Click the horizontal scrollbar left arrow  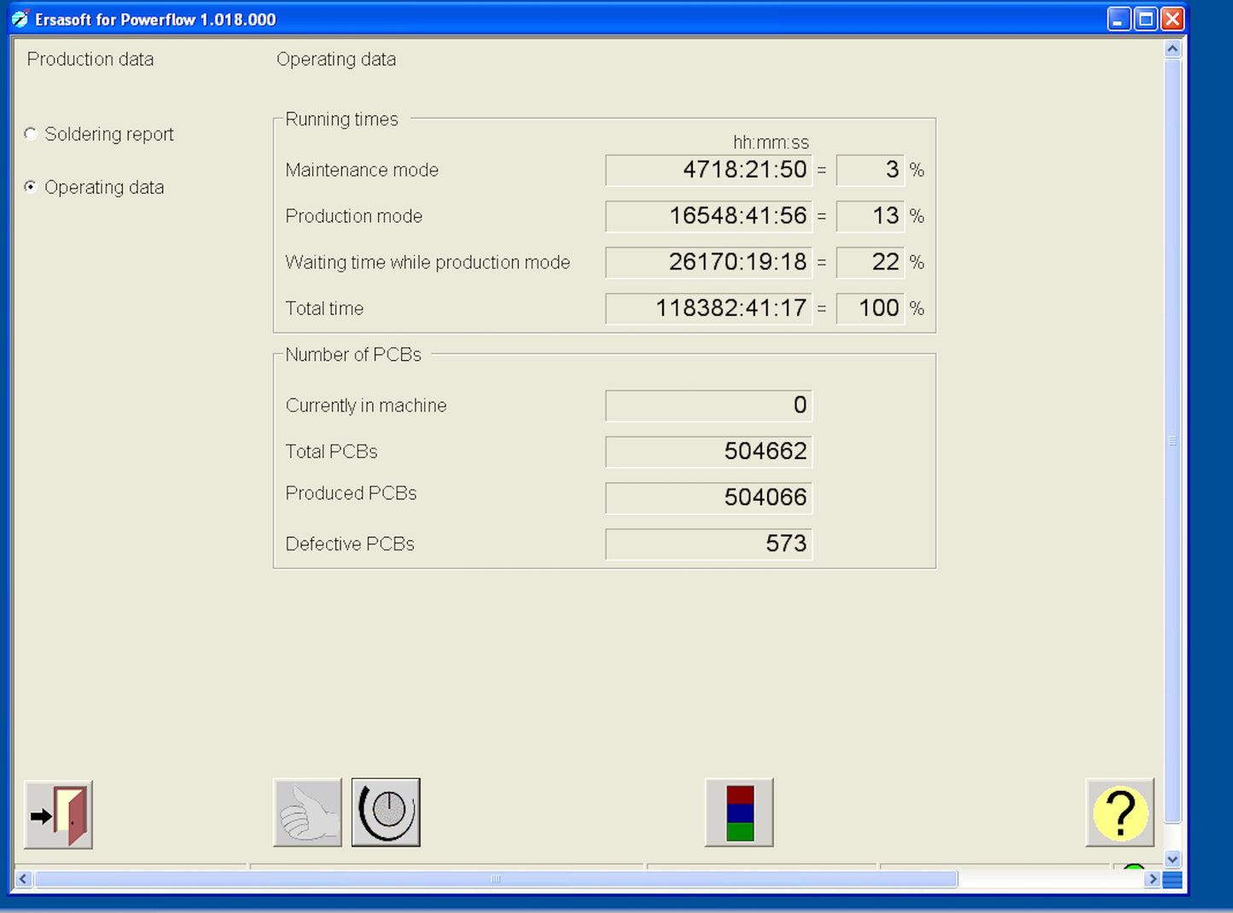pyautogui.click(x=23, y=879)
